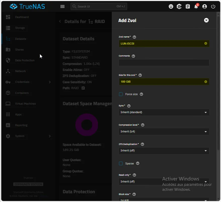221x202 pixels.
Task: Click the power icon in top bar
Action: [213, 7]
